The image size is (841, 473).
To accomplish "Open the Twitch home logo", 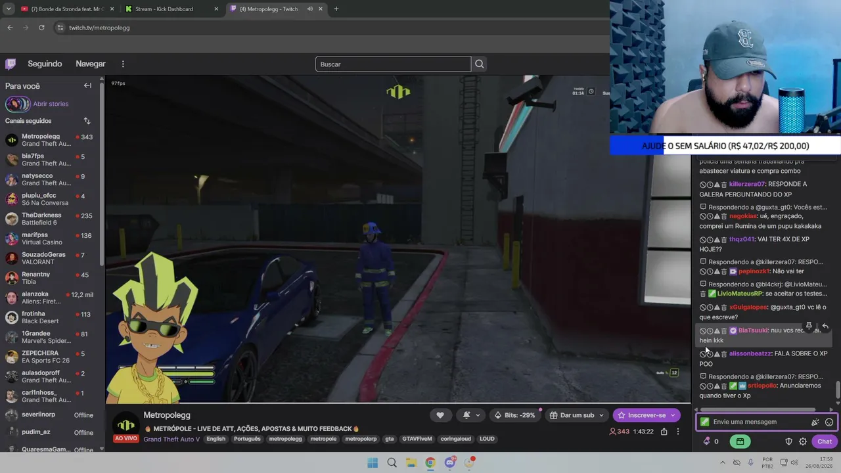I will point(11,64).
